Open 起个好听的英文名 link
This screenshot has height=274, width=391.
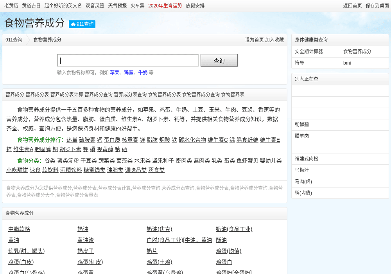click(63, 5)
